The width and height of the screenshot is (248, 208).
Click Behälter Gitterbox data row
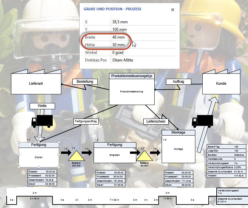click(x=226, y=155)
